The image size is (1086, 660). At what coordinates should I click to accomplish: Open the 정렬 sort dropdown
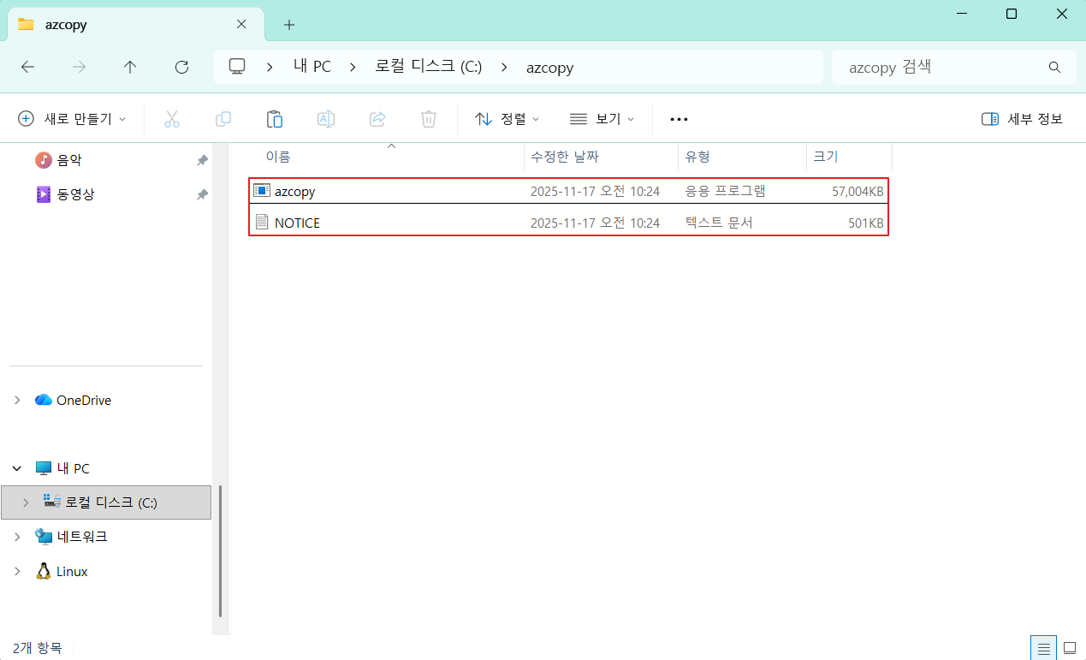507,119
